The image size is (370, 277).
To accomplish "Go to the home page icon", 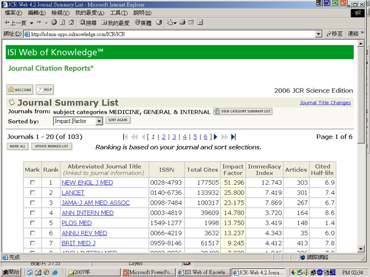I will (71, 22).
